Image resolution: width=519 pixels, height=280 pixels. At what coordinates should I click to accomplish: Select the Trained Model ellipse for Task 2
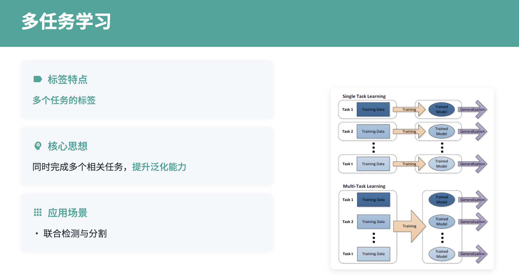click(x=441, y=131)
